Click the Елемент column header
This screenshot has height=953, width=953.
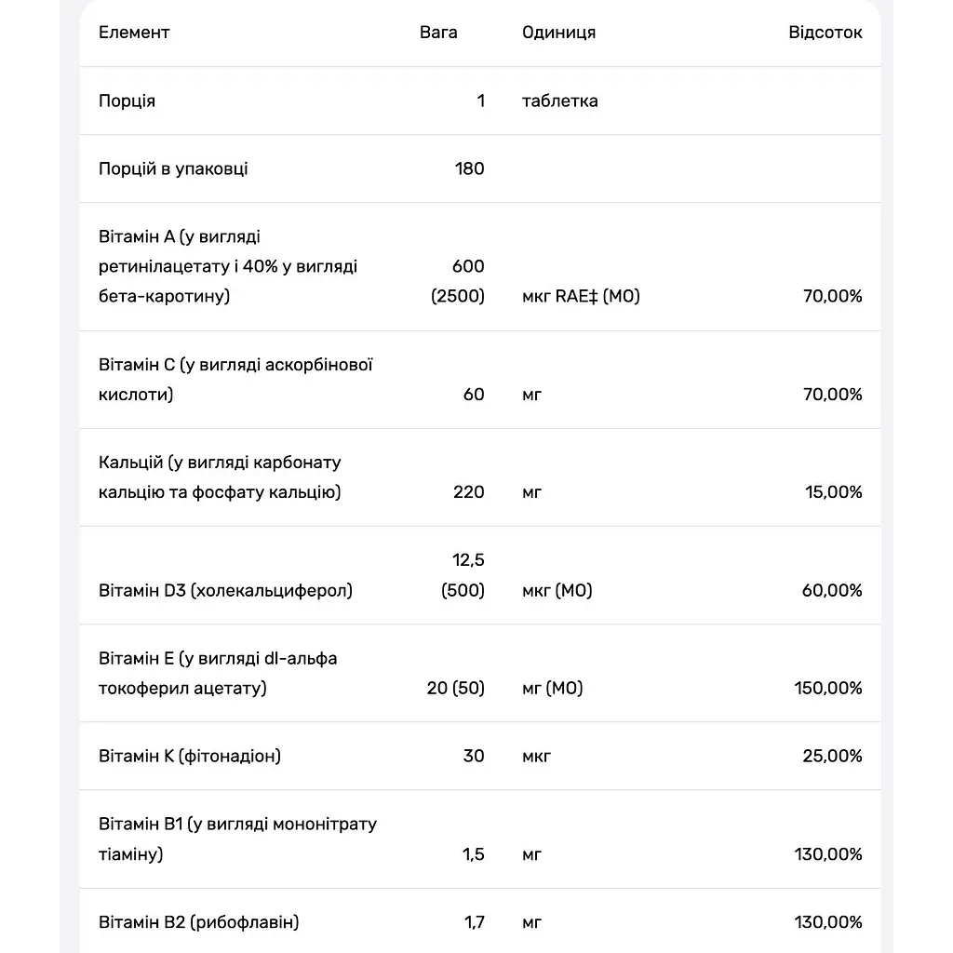[x=134, y=33]
